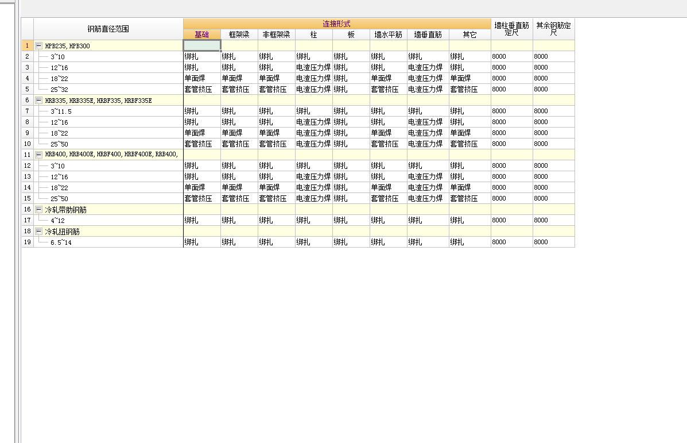Select the 墙水平筋 column header
The height and width of the screenshot is (443, 687).
point(388,34)
